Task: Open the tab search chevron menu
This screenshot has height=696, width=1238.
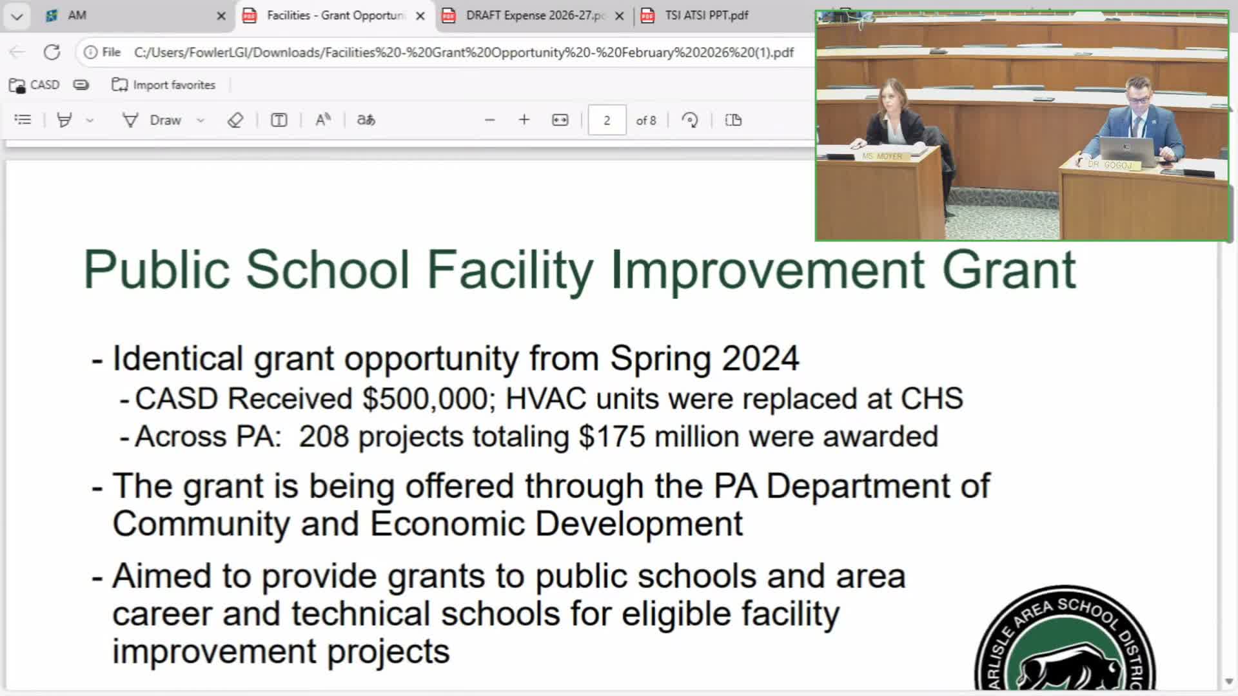Action: coord(17,16)
